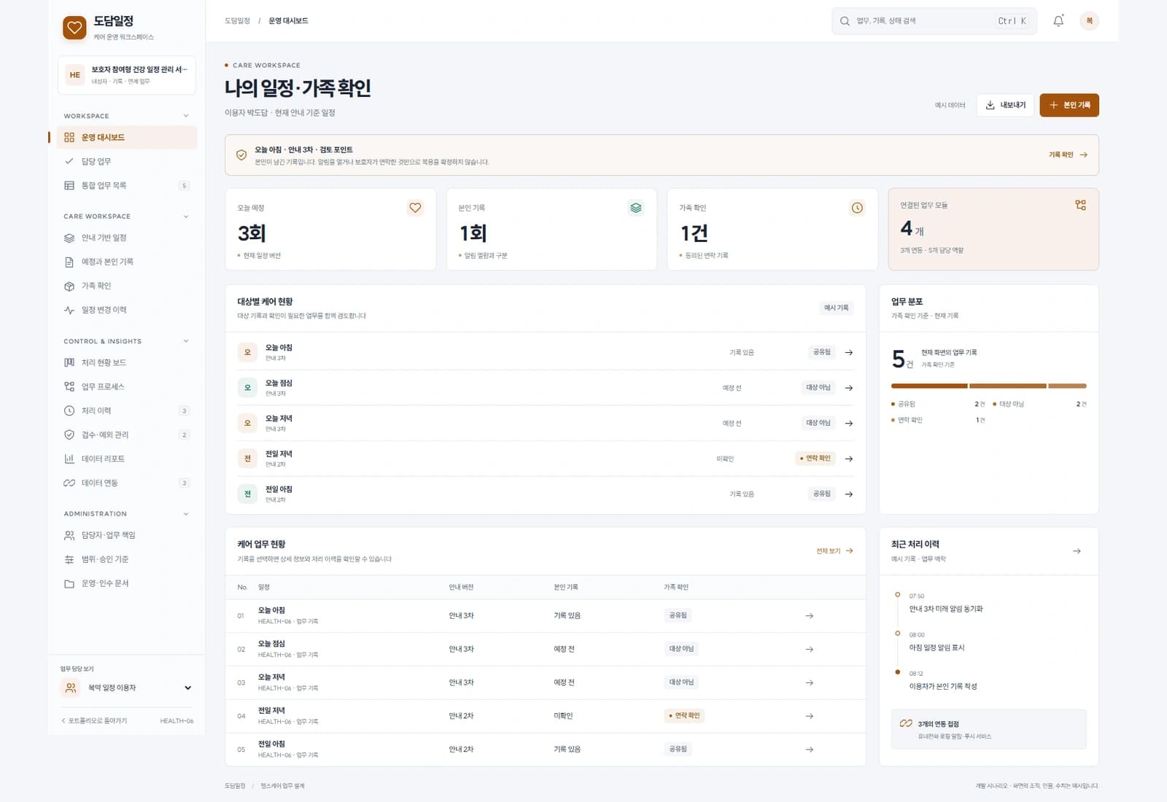Open 전체 보기 in 케어 업무 현황
The height and width of the screenshot is (802, 1167).
pos(834,551)
